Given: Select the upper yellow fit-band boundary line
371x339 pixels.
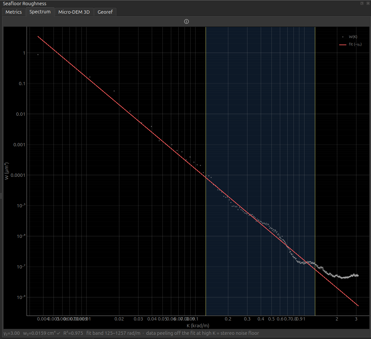Looking at the screenshot, I should coord(315,171).
